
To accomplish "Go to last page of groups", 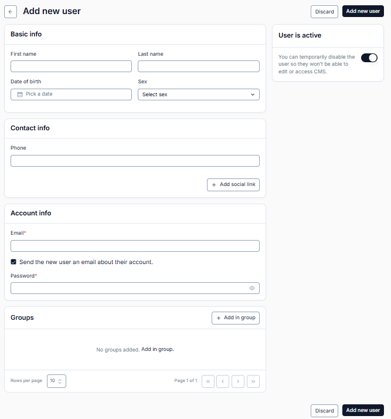I will [253, 381].
